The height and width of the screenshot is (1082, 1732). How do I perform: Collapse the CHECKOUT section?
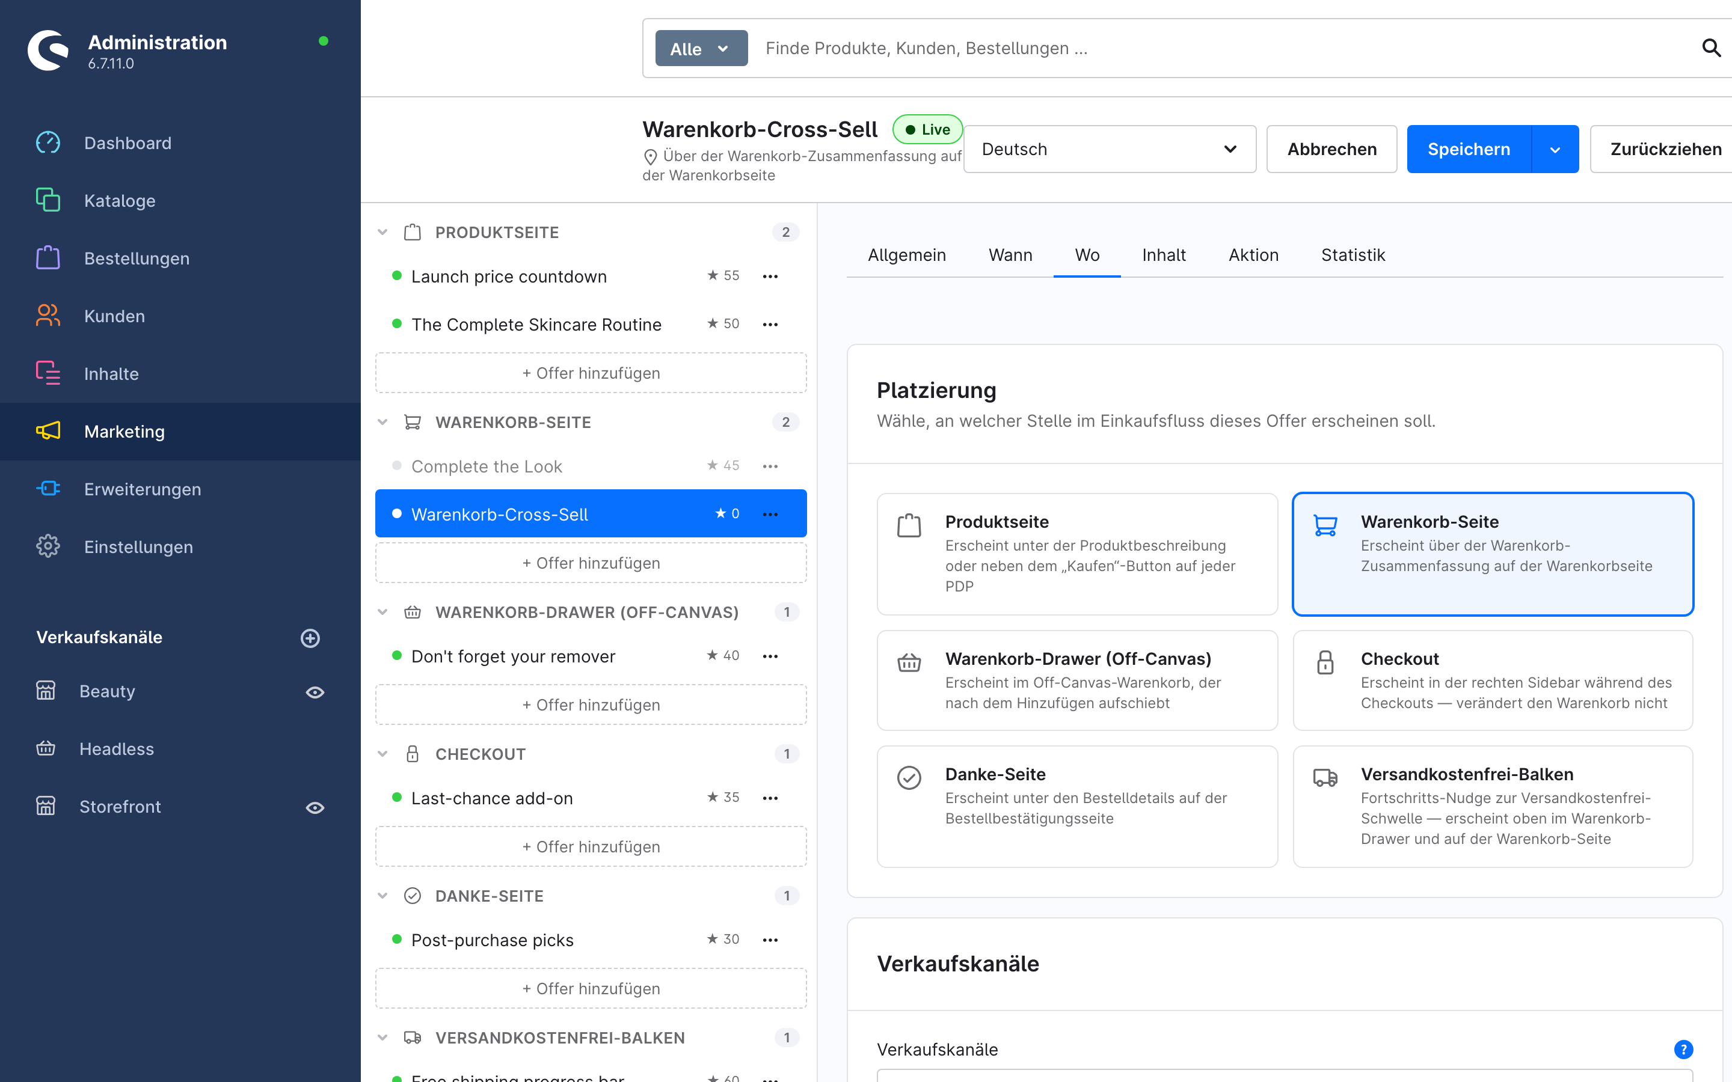[383, 754]
